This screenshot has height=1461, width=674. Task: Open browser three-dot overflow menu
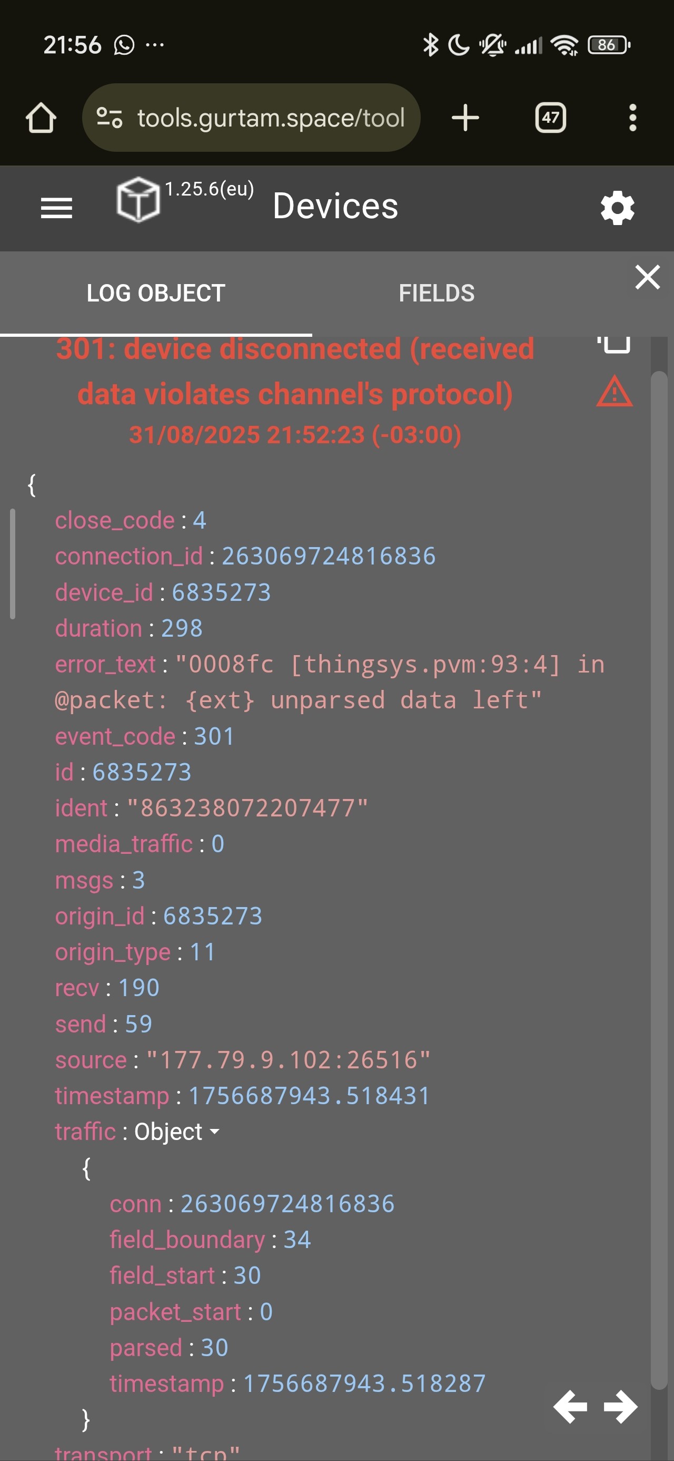tap(632, 118)
